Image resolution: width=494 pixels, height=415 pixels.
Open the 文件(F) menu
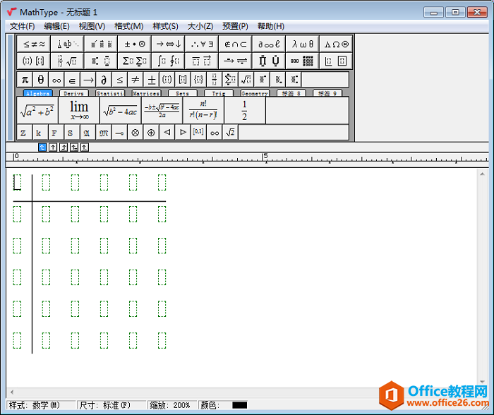pyautogui.click(x=22, y=26)
